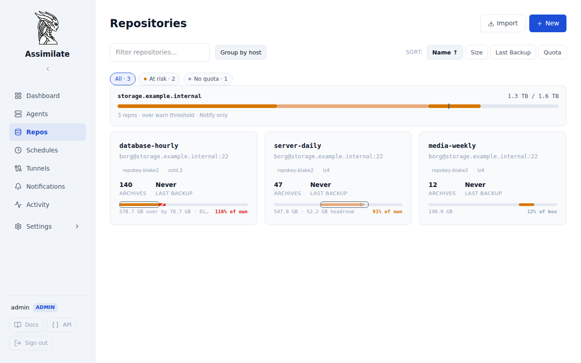Filter to At risk repositories
The width and height of the screenshot is (581, 363).
159,79
